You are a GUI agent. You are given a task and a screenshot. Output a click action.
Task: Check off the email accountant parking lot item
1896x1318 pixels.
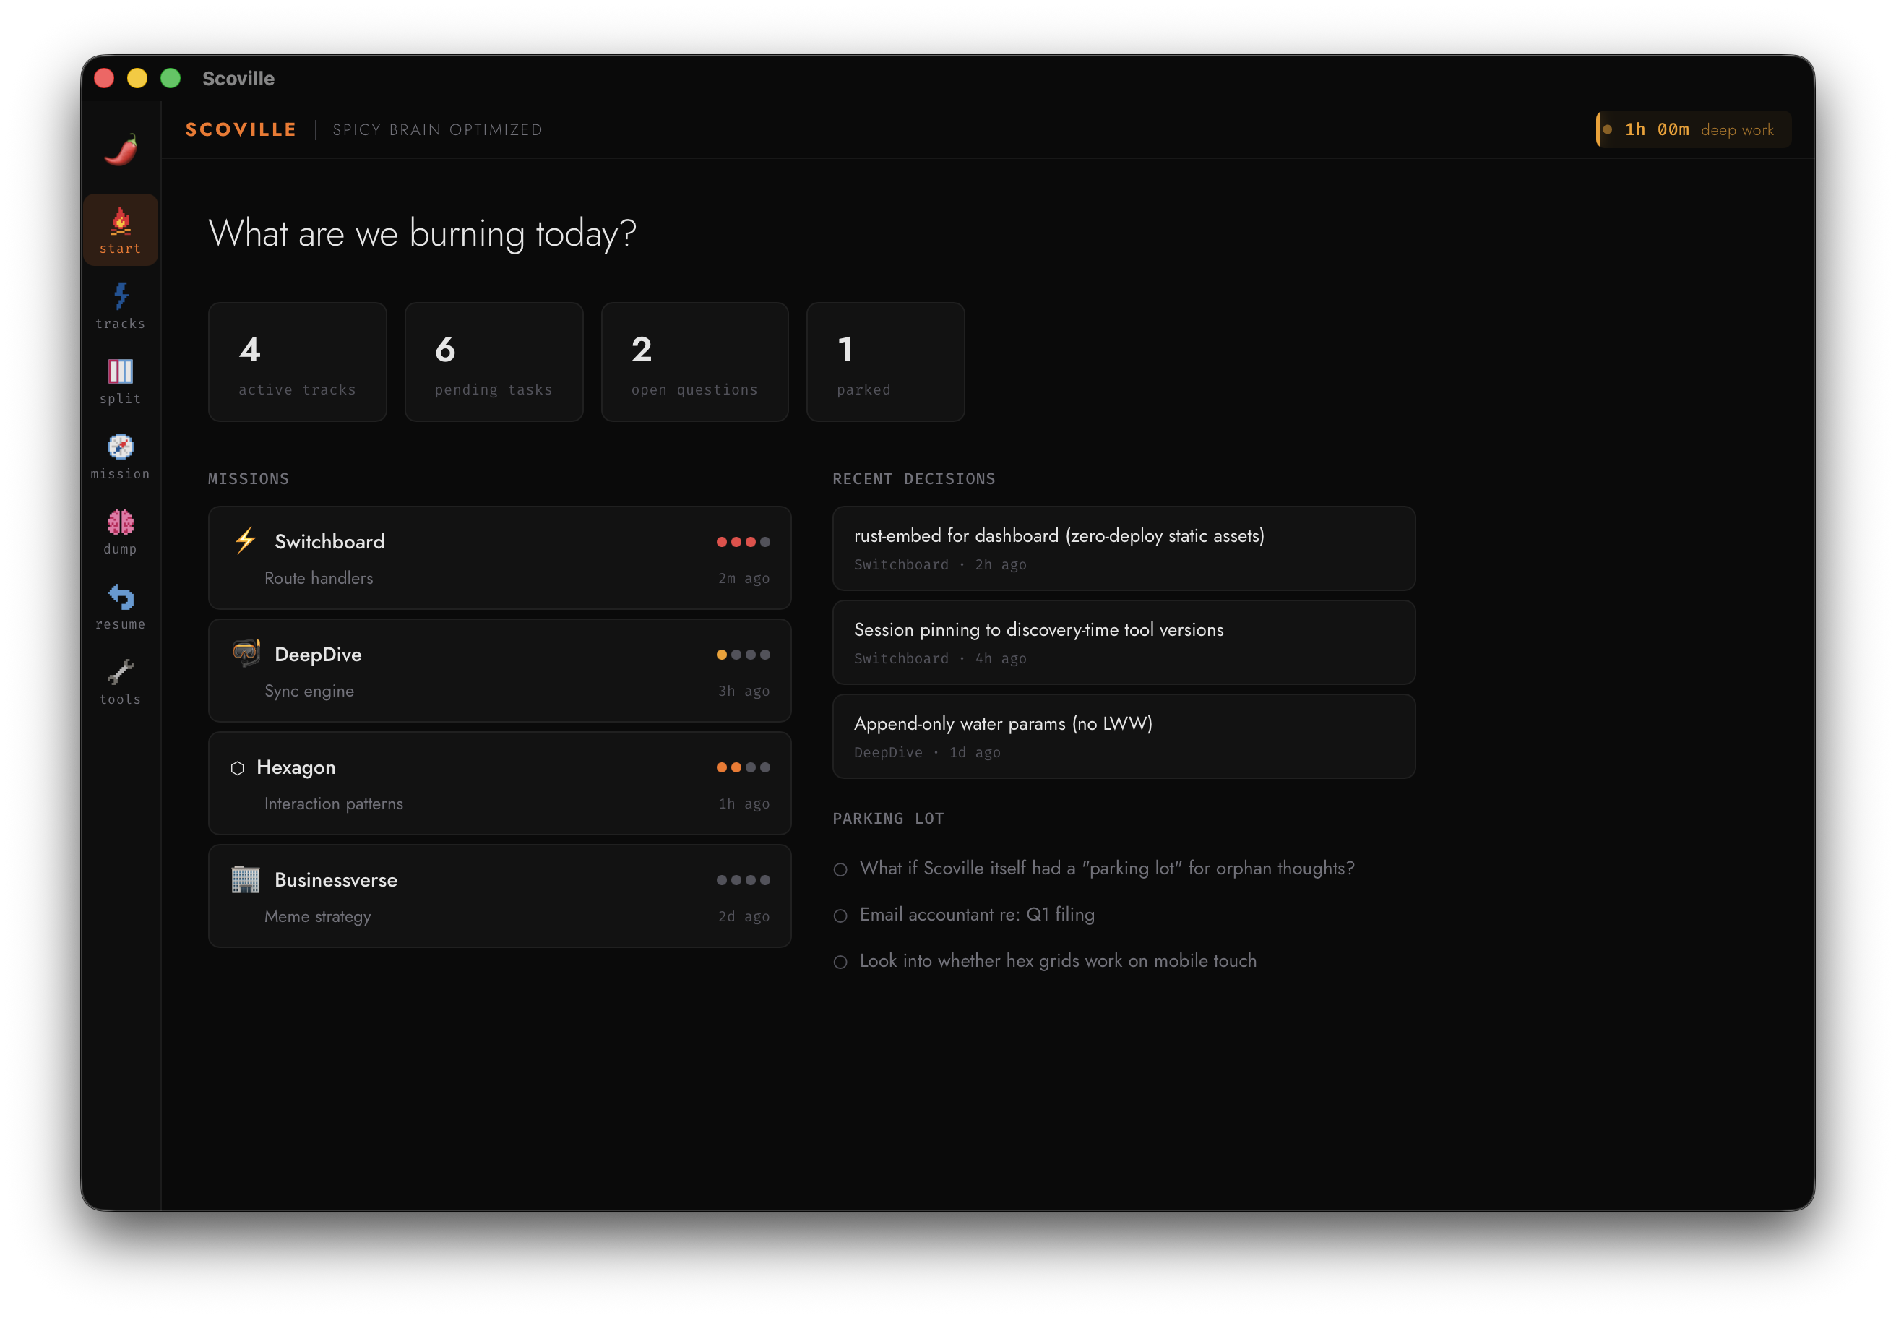pos(840,915)
